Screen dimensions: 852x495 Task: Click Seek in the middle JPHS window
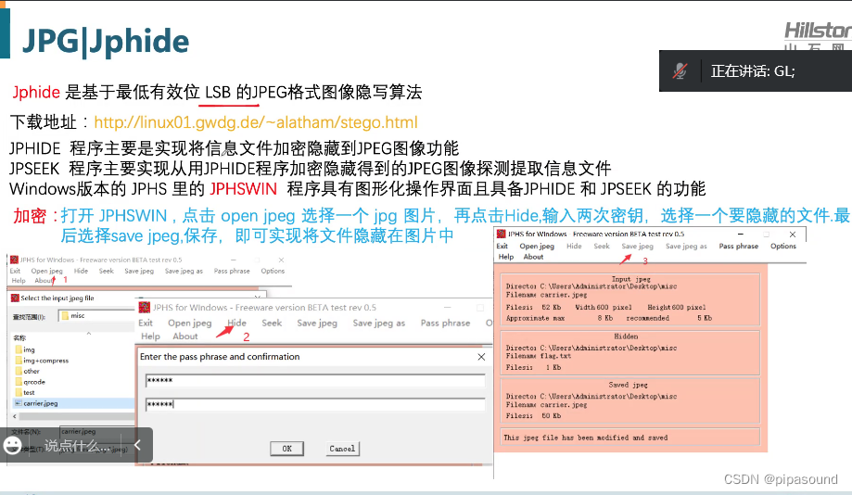click(272, 323)
